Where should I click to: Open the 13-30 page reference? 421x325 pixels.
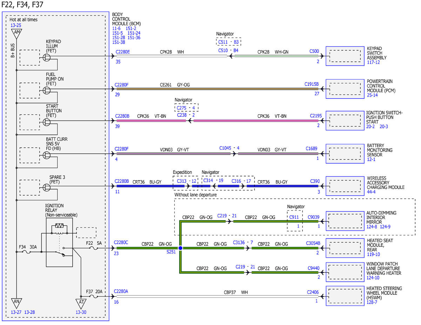pyautogui.click(x=81, y=312)
